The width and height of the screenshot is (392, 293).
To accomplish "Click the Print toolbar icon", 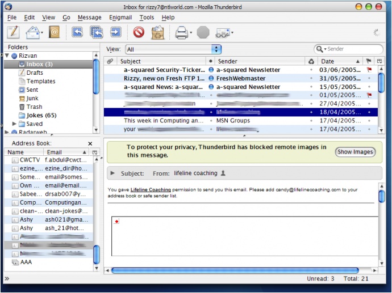I will (x=181, y=32).
